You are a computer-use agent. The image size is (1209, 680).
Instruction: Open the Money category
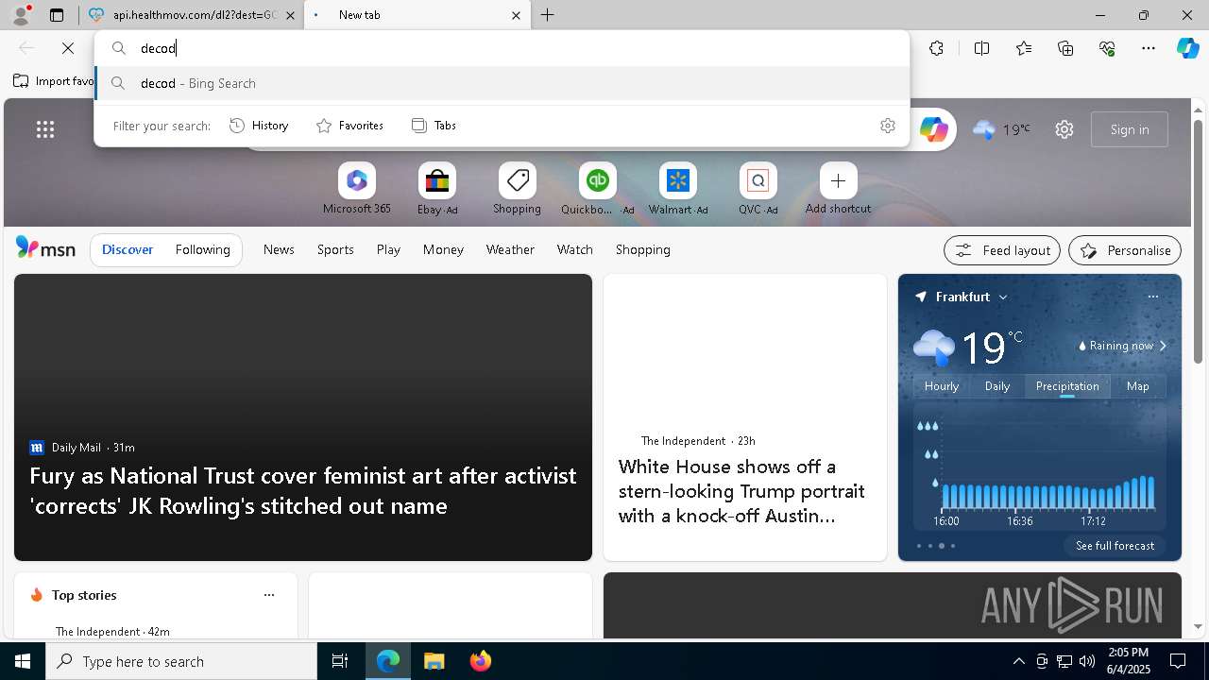point(443,249)
